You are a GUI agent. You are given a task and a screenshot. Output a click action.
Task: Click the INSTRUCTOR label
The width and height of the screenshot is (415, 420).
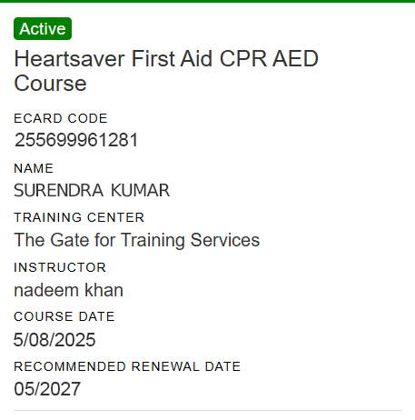tap(60, 267)
